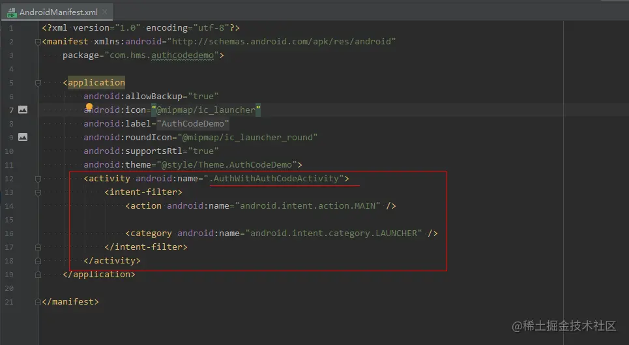Collapse the activity tag fold on line 12
The image size is (629, 345).
click(38, 179)
